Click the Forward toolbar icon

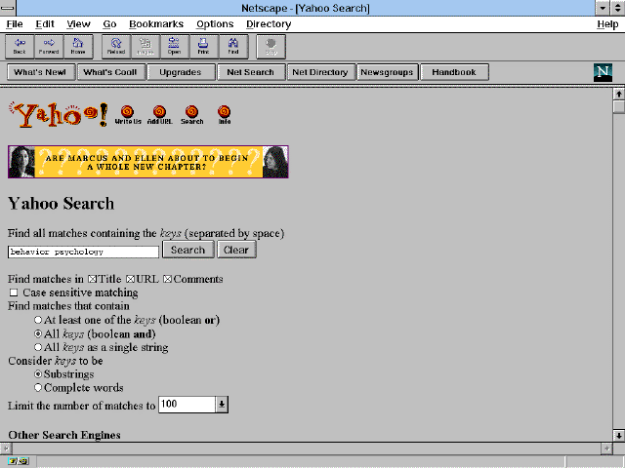49,47
